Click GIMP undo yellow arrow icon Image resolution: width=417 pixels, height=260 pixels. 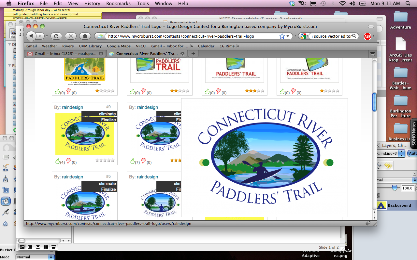388,166
